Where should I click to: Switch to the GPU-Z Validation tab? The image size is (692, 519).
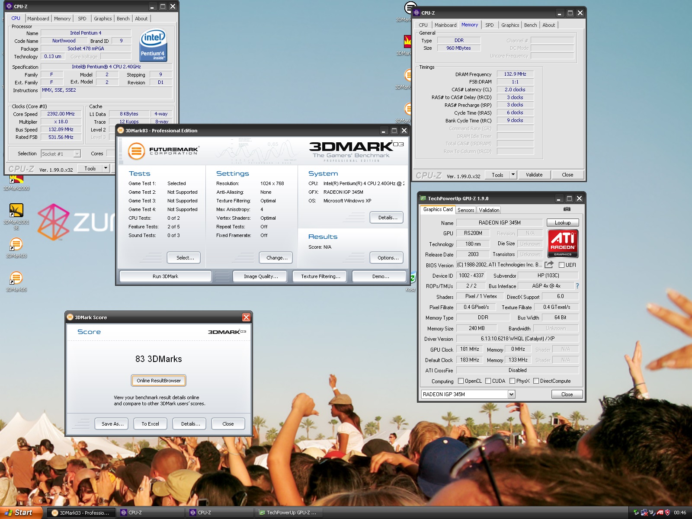[x=489, y=210]
